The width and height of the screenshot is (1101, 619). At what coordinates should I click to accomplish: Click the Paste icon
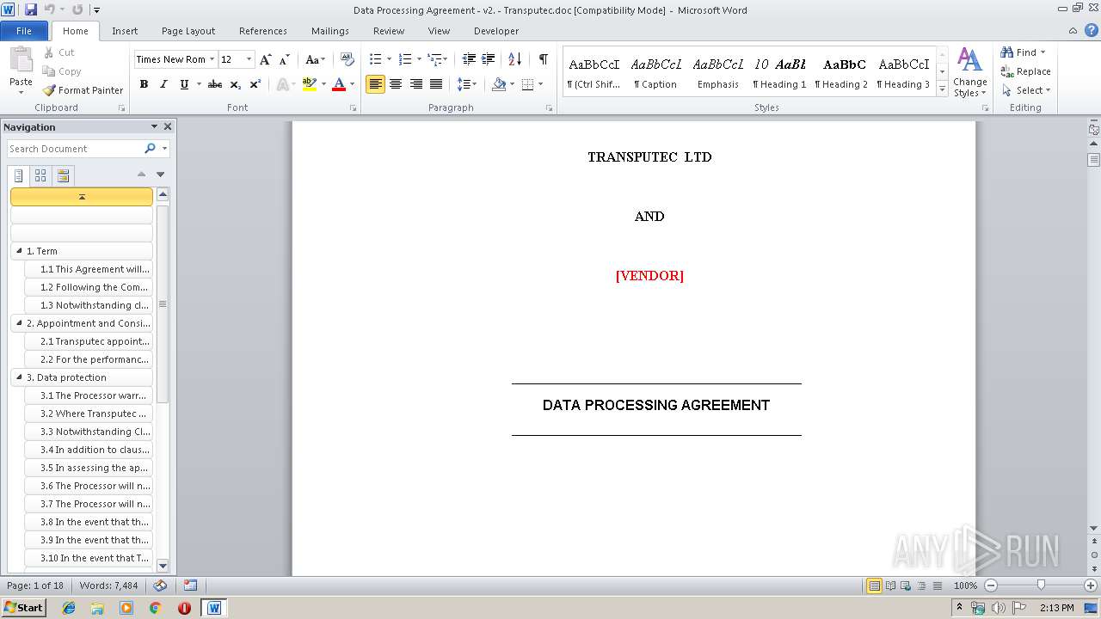(21, 60)
